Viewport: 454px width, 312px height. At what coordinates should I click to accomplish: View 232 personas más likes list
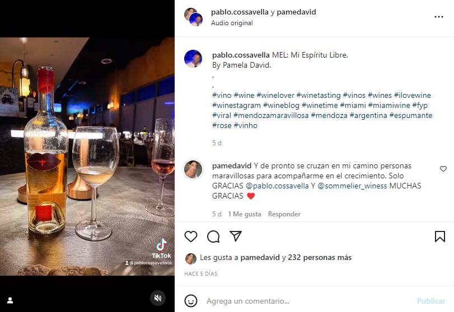pyautogui.click(x=320, y=257)
